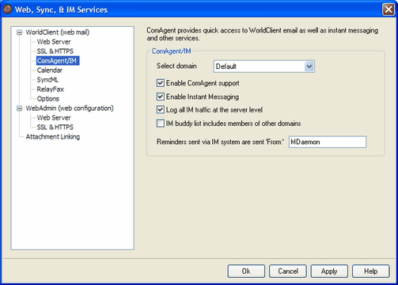The height and width of the screenshot is (285, 398).
Task: Open Options under WorldClient
Action: click(48, 99)
